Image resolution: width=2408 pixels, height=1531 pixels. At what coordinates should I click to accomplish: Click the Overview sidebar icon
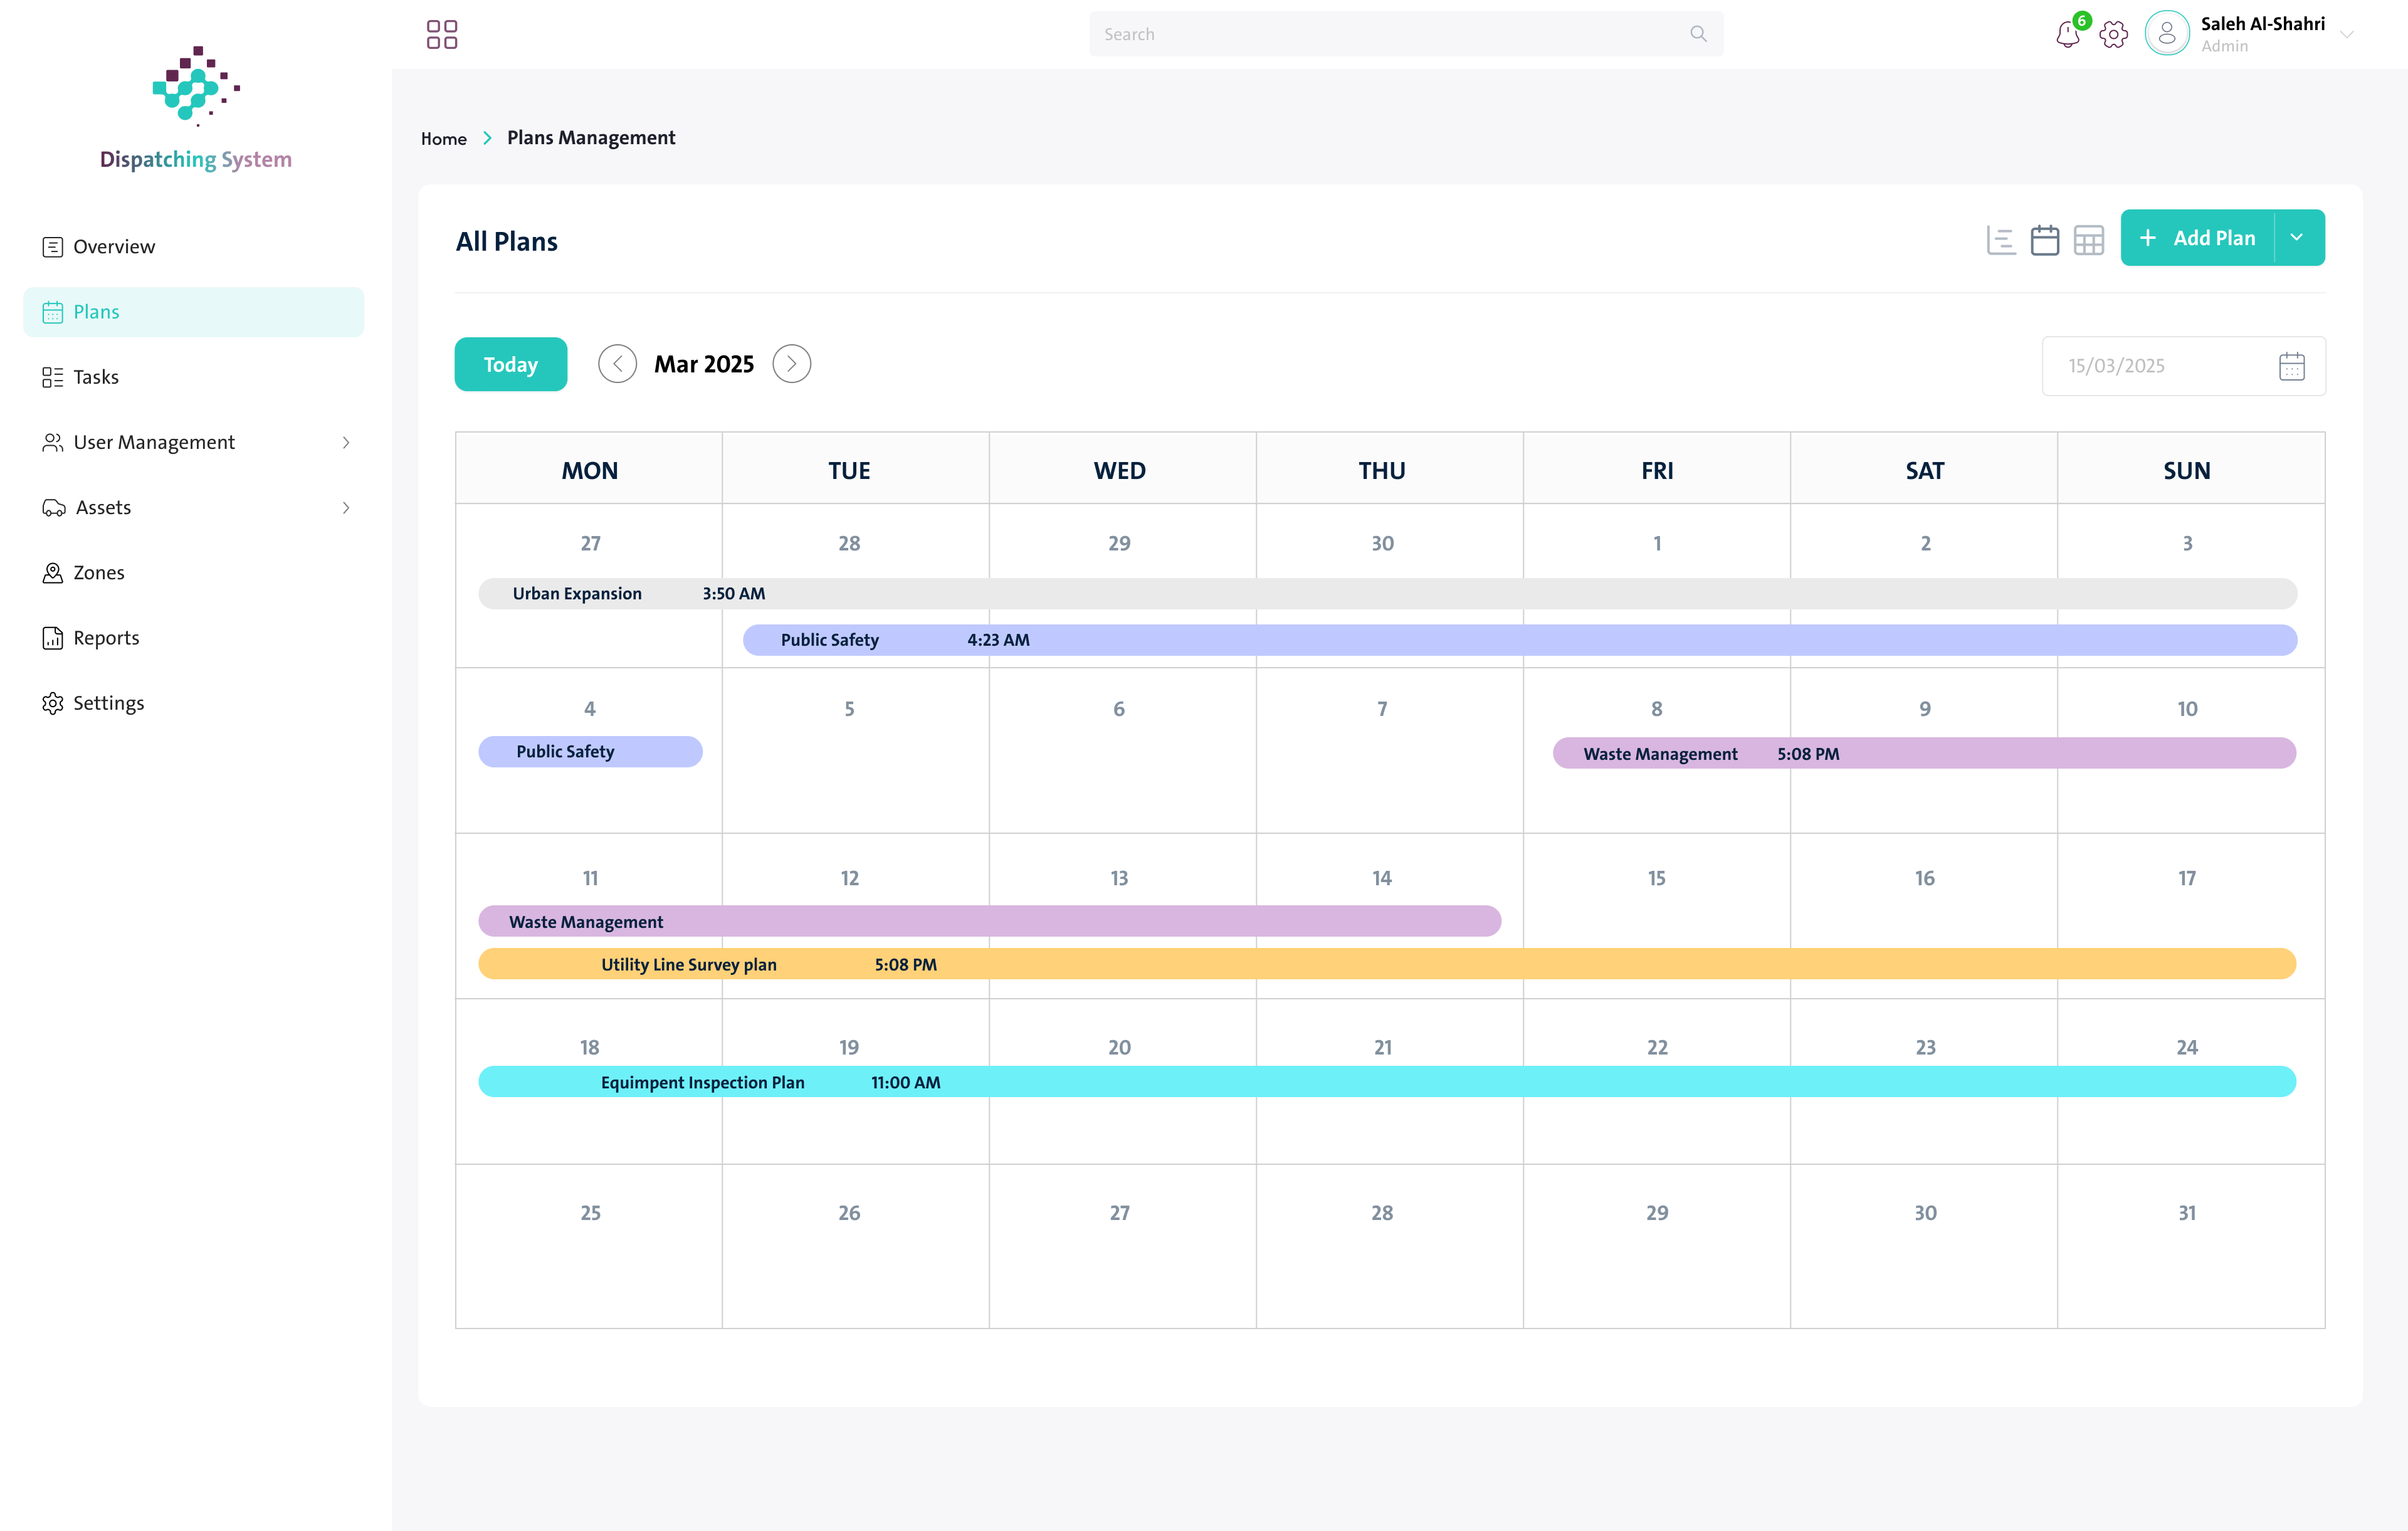coord(53,247)
